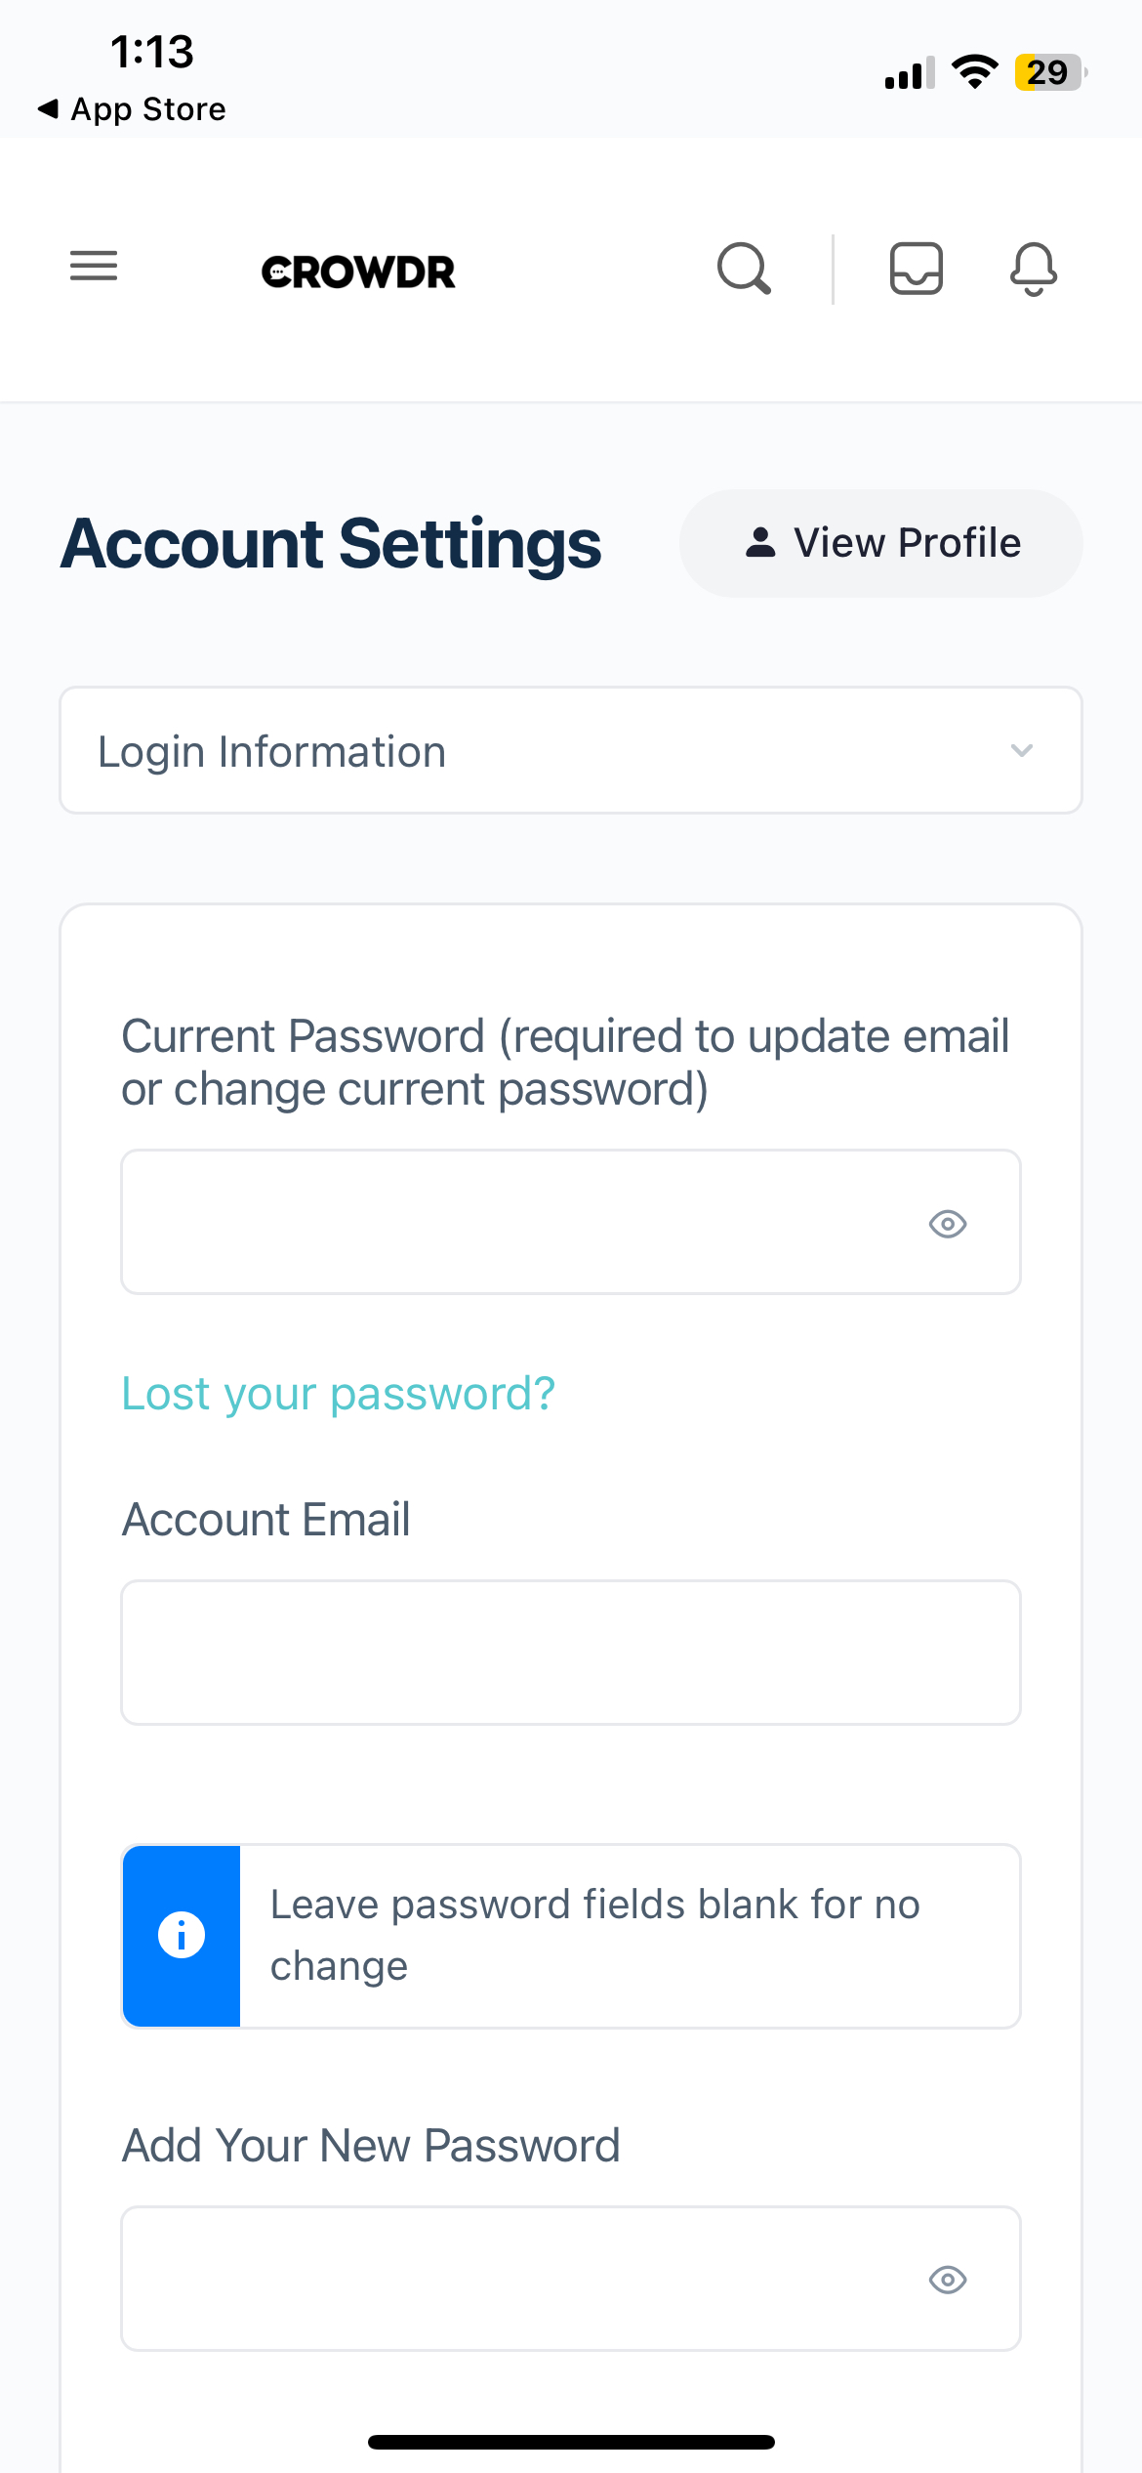
Task: Tap the 1:13 clock in status bar
Action: [152, 52]
